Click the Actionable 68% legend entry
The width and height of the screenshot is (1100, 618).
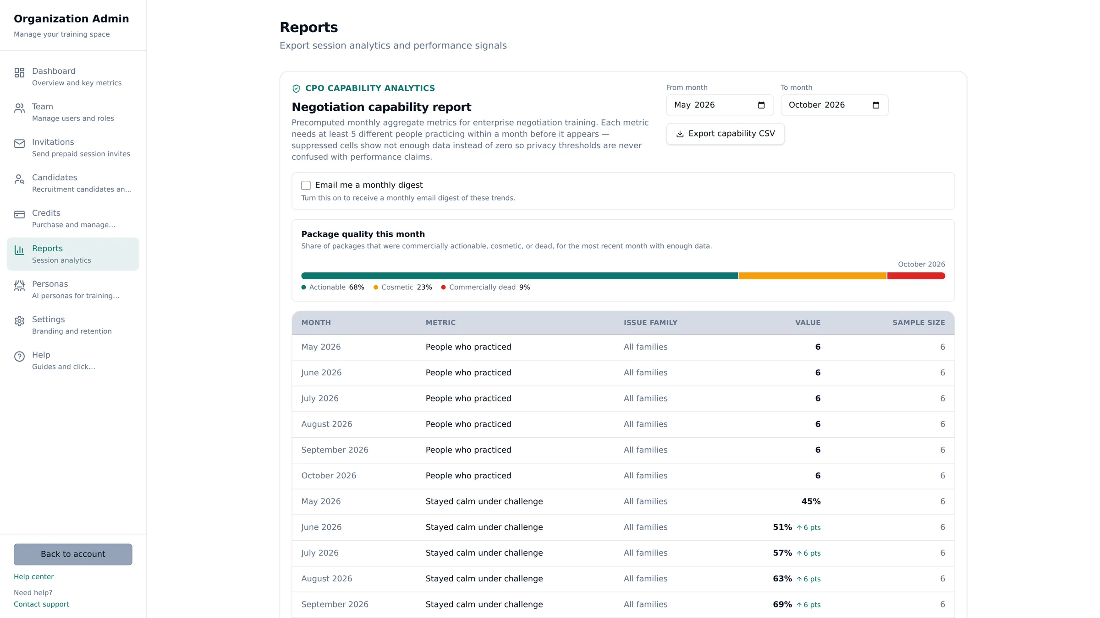coord(333,287)
